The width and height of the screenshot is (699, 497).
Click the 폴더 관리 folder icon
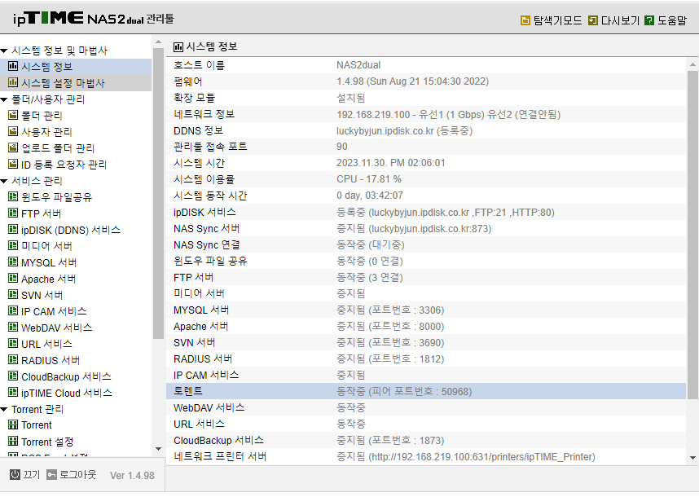tap(13, 116)
